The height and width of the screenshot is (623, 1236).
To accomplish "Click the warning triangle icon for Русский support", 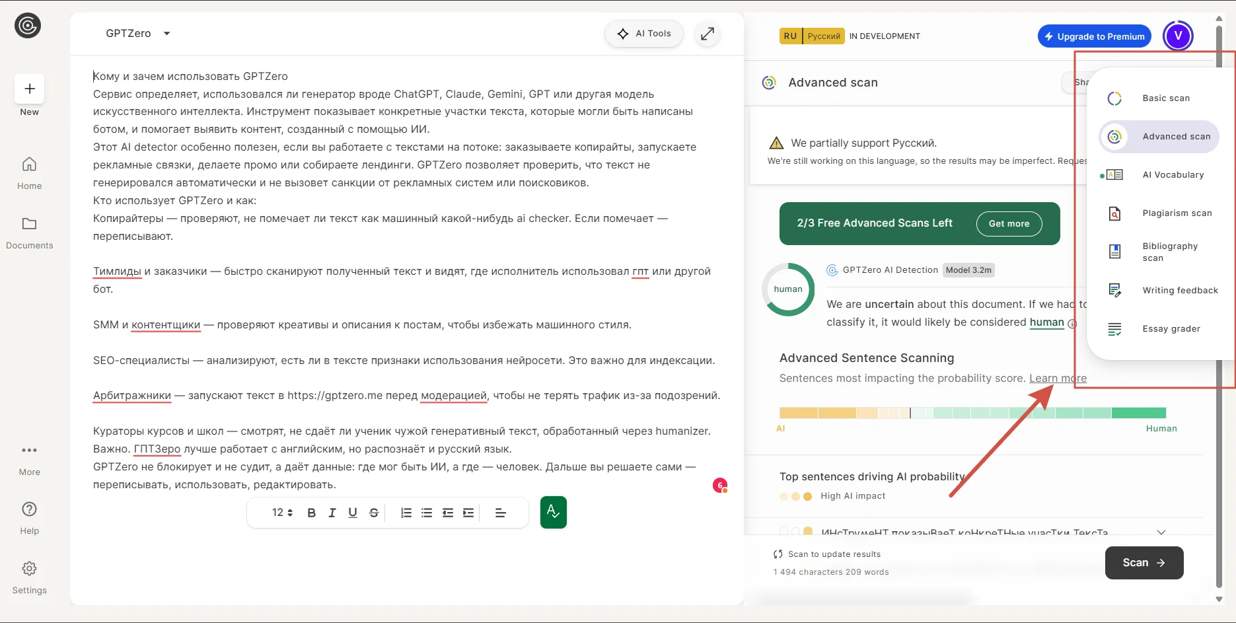I will 777,143.
